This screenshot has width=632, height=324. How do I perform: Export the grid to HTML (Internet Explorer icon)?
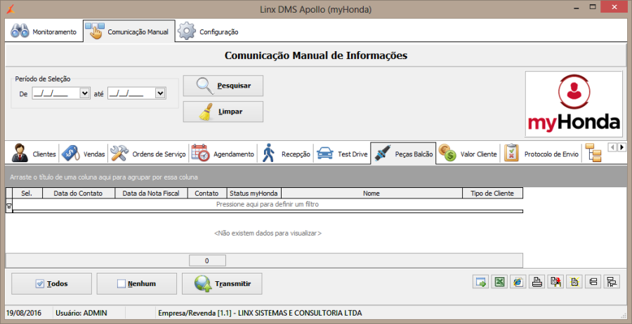(x=518, y=282)
